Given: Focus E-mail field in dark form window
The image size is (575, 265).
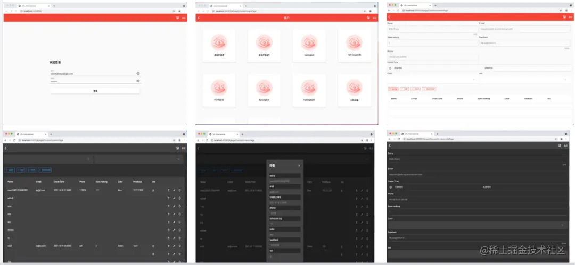Looking at the screenshot, I should pyautogui.click(x=477, y=175).
